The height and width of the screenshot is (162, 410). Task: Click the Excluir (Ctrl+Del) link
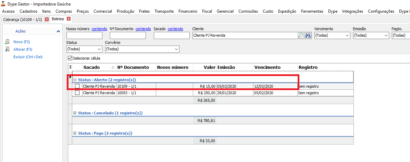(28, 57)
